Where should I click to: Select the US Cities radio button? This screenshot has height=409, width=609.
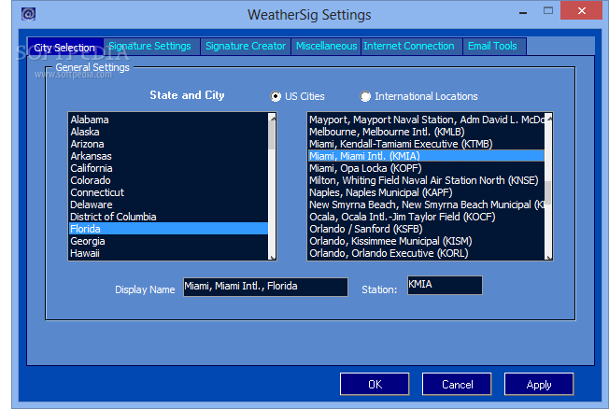click(276, 96)
